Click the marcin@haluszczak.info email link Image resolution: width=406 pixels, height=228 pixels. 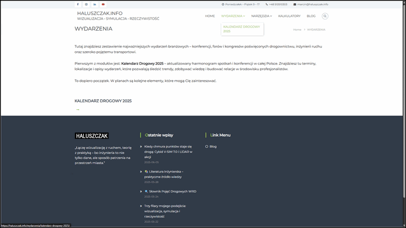tap(312, 4)
